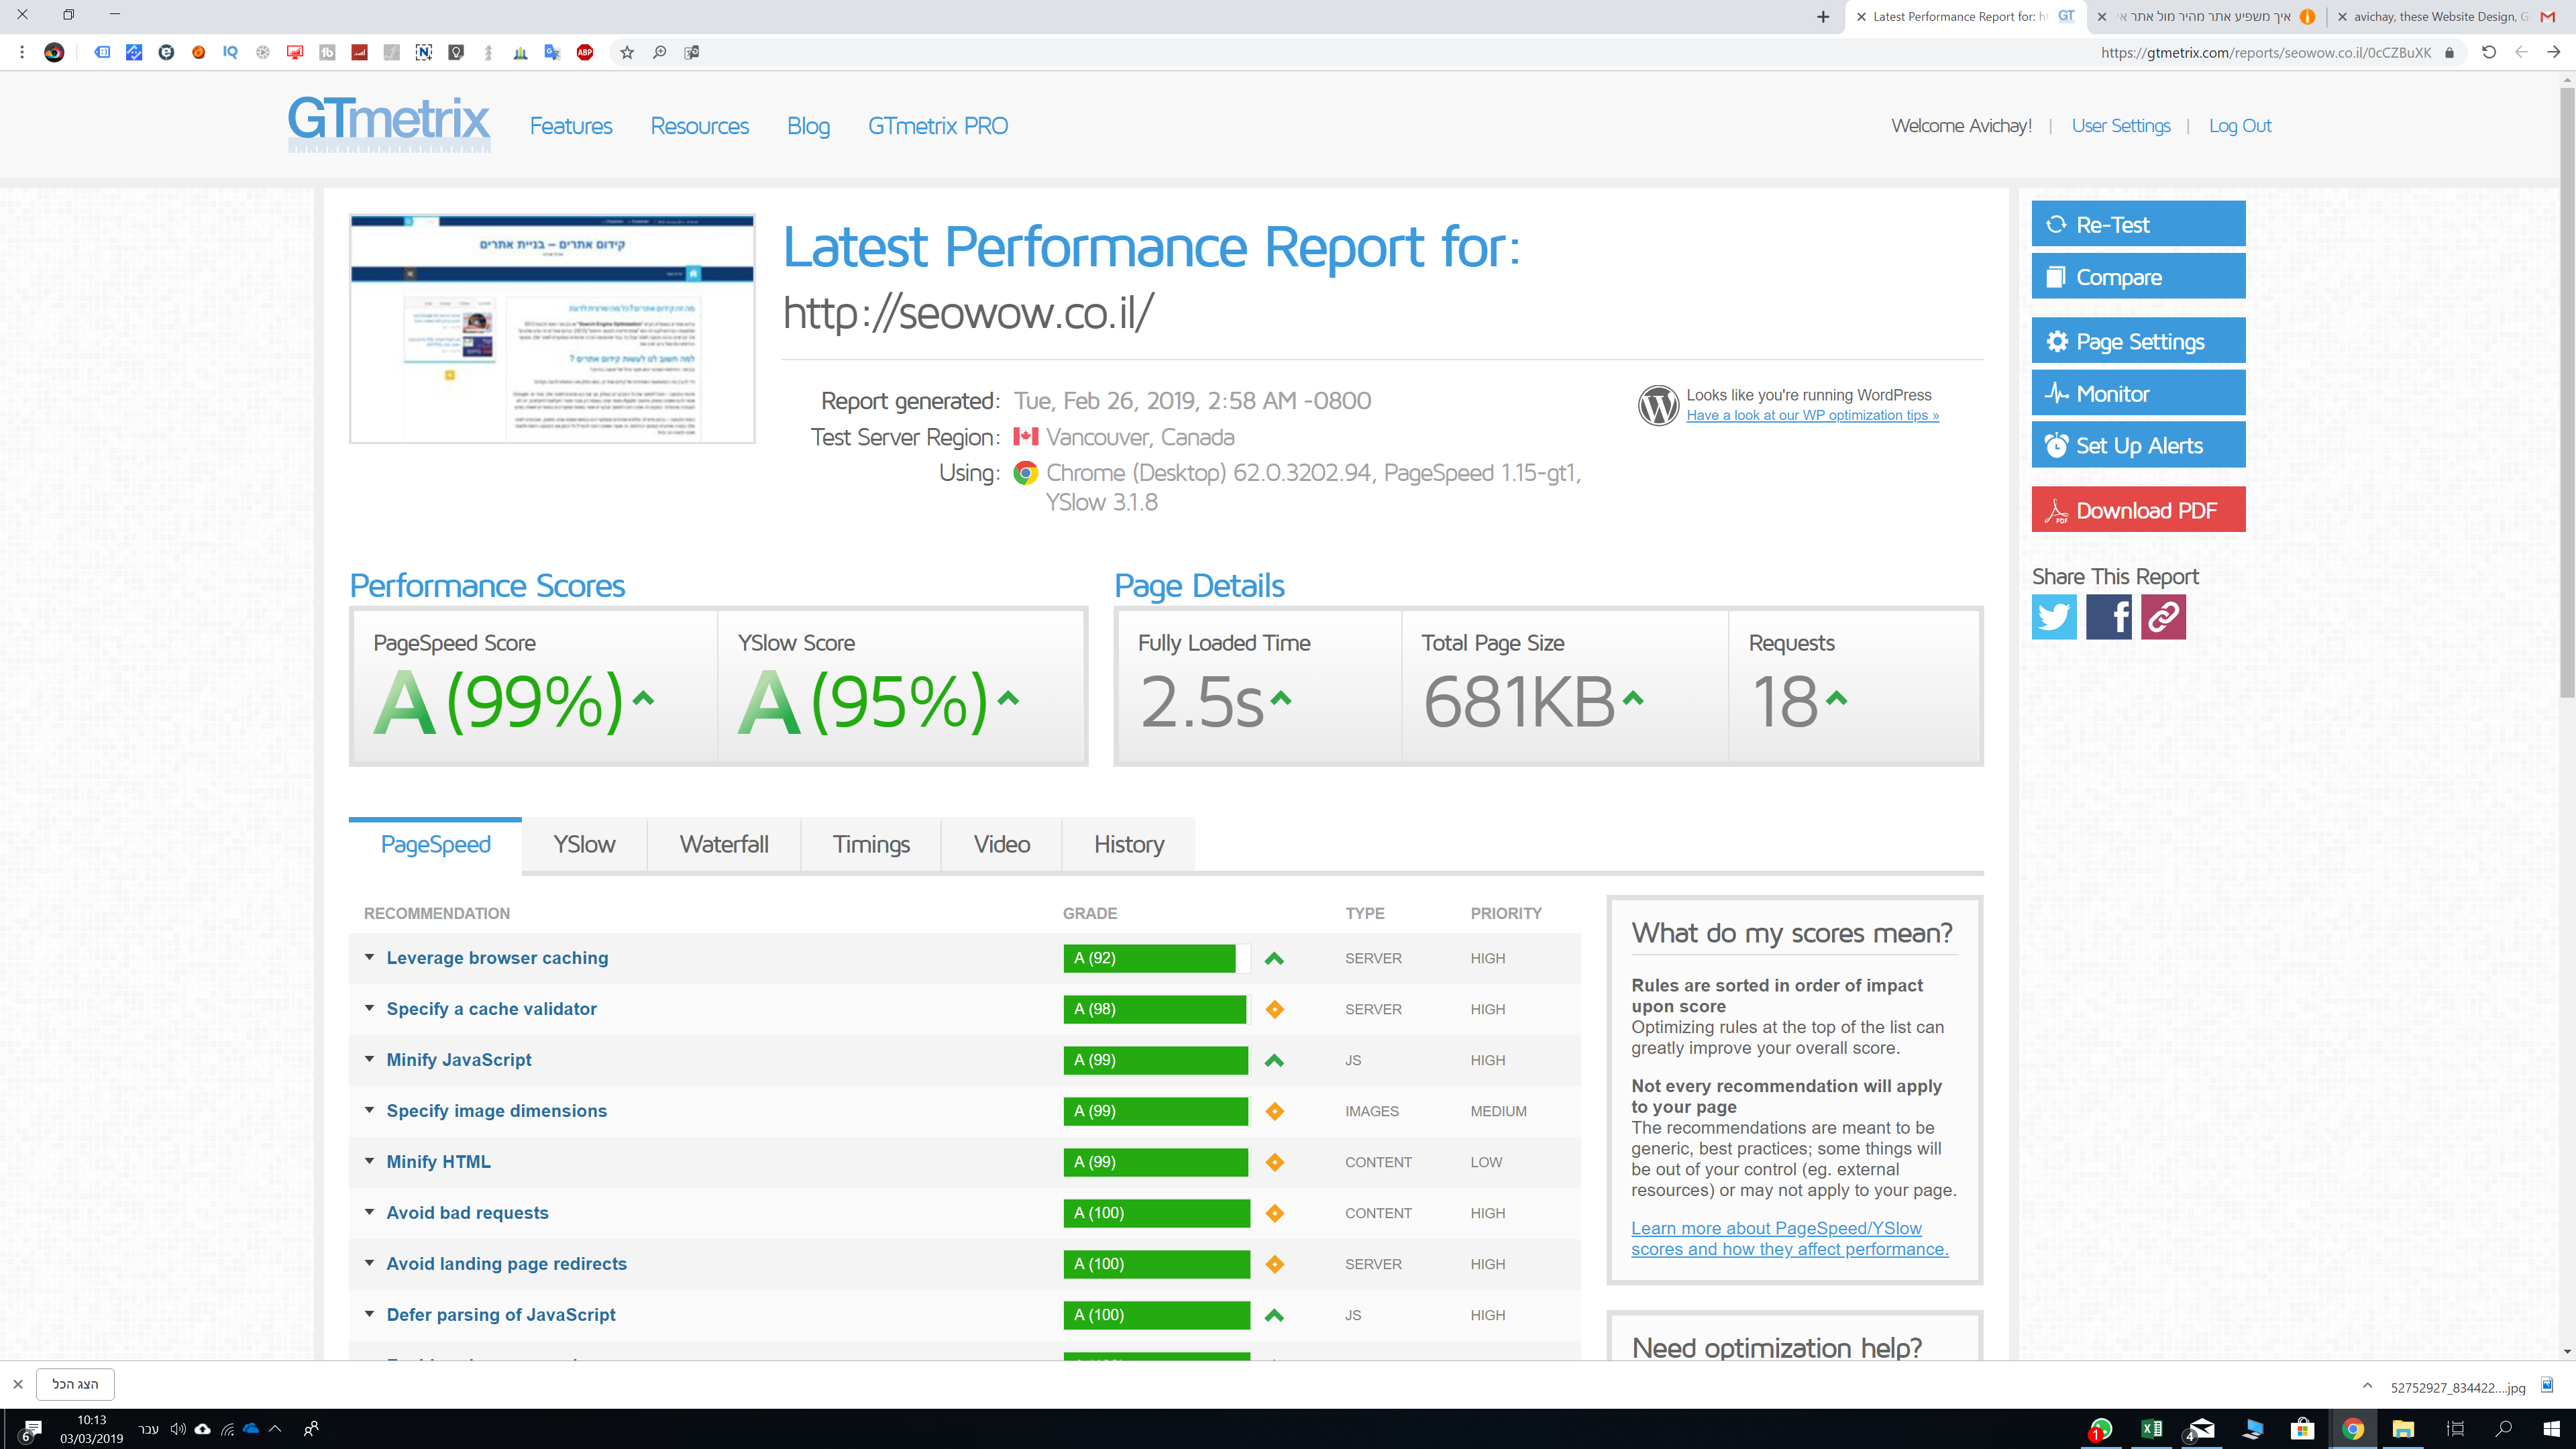This screenshot has height=1449, width=2576.
Task: Click Set Up Alerts
Action: 2138,445
